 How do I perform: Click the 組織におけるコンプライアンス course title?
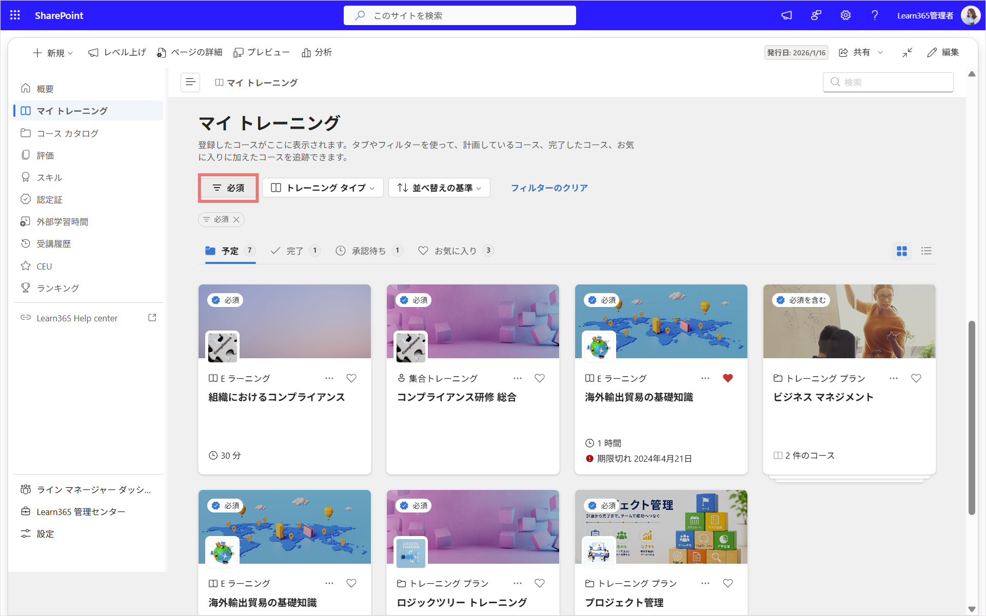click(x=277, y=397)
